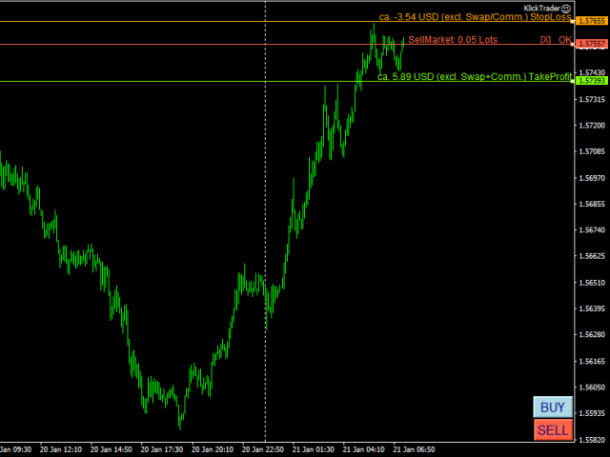Click the 1.56510 price axis label
610x457 pixels.
pyautogui.click(x=592, y=283)
